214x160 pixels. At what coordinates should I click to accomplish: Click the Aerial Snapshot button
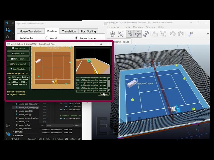(x=18, y=64)
